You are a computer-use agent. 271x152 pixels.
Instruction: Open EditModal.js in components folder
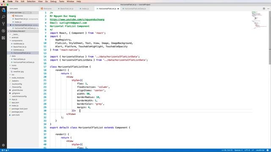coord(19,50)
